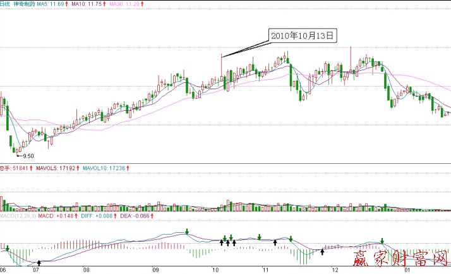Click the red up arrow after the MAVOL10 value

pos(128,168)
